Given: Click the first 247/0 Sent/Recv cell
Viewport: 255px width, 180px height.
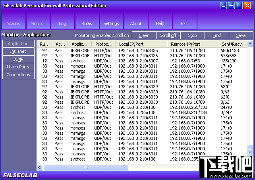Looking at the screenshot, I should coord(226,107).
